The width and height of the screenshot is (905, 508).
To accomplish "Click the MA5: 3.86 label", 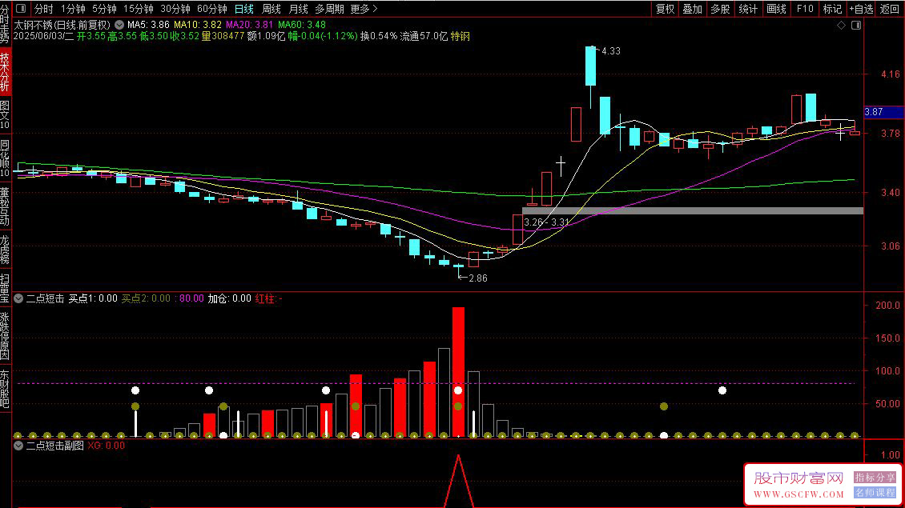I will click(148, 25).
